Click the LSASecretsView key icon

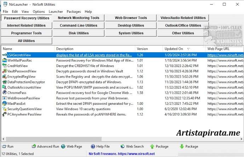pyautogui.click(x=5, y=55)
